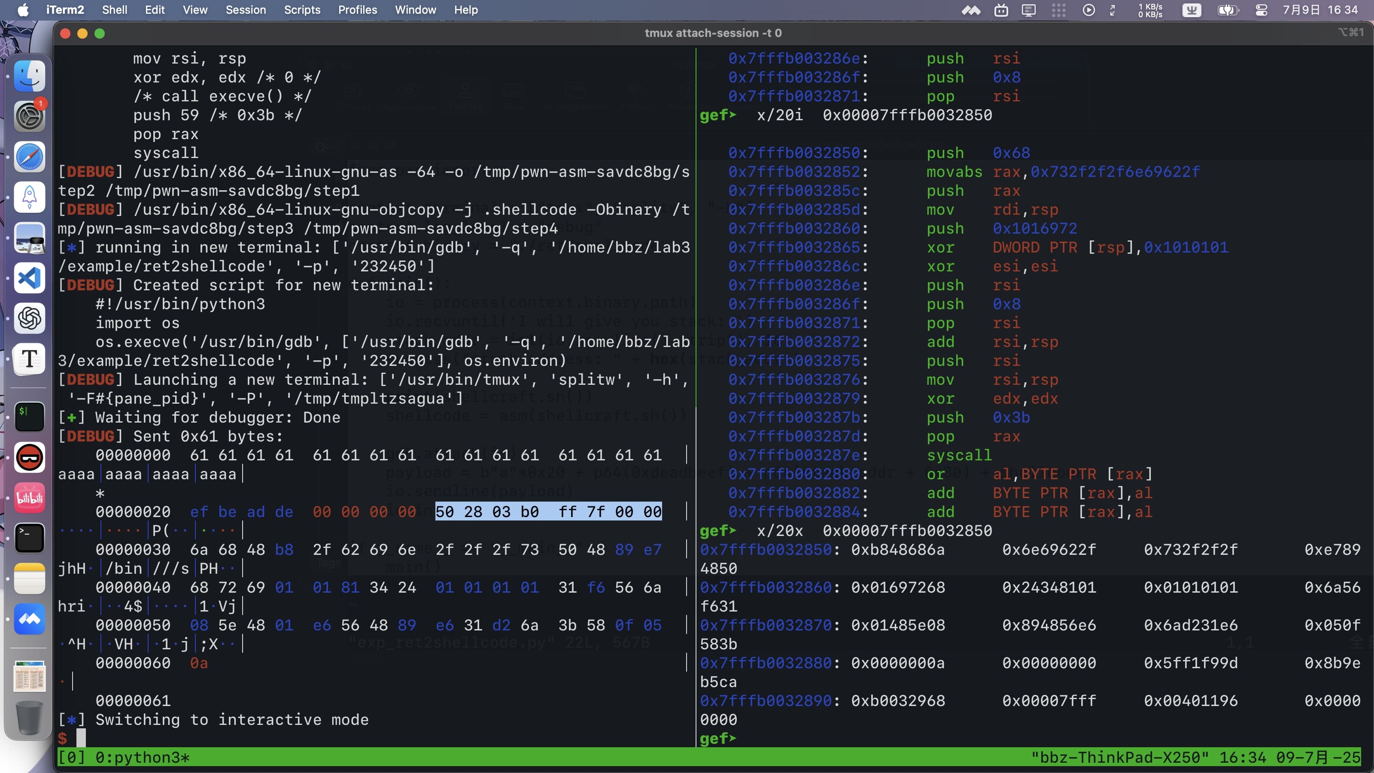
Task: Click the Bilibili menu bar status icon
Action: point(1001,10)
